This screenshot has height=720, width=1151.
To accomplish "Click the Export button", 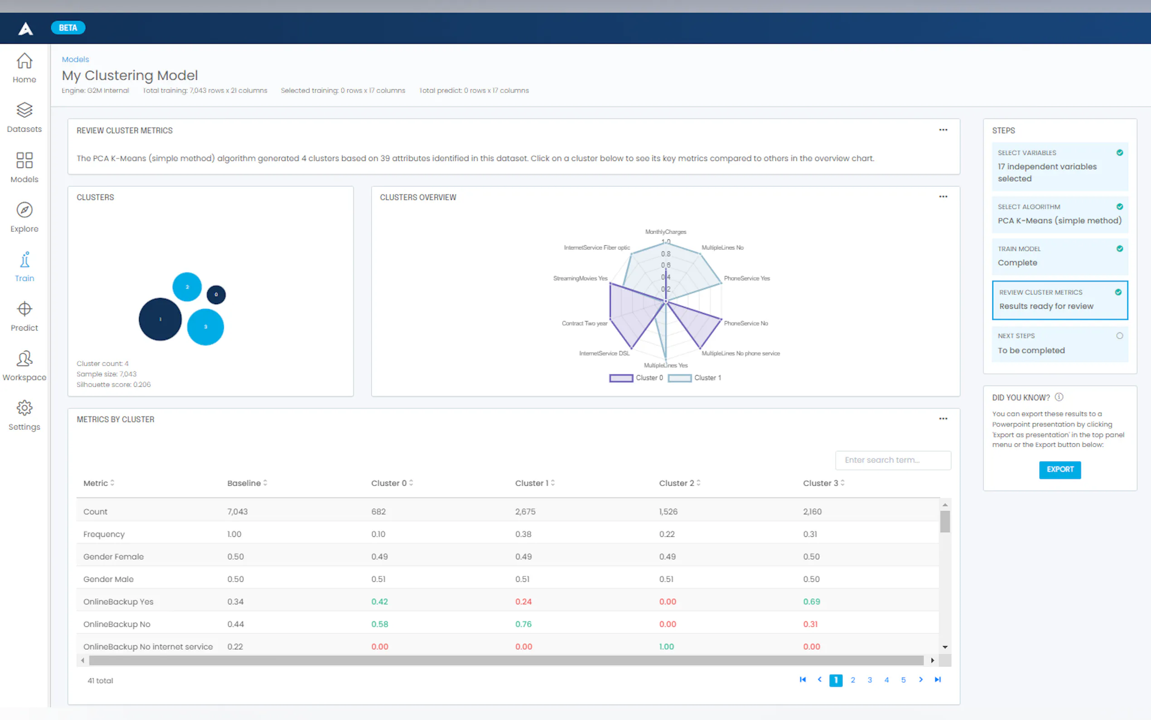I will (1059, 470).
